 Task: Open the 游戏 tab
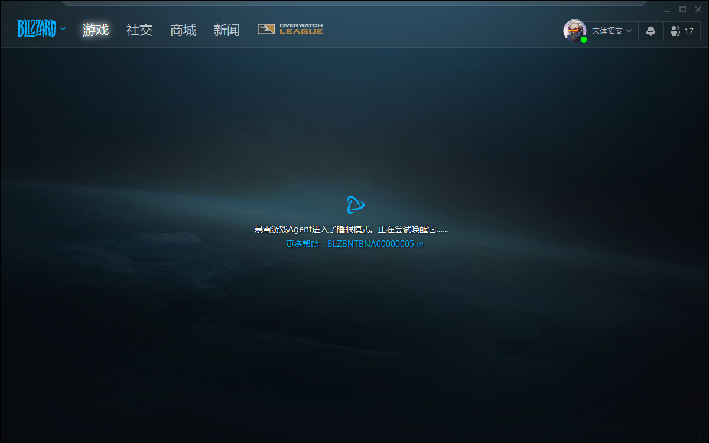click(96, 30)
